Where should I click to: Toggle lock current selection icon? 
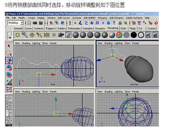click(120, 23)
